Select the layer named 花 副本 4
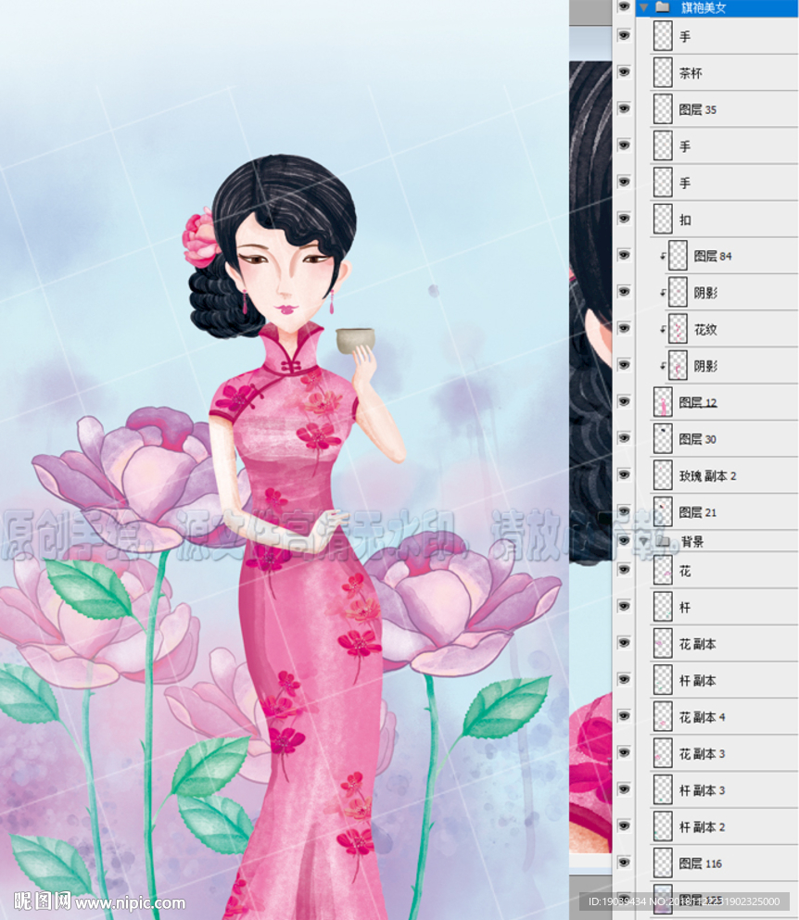This screenshot has height=920, width=799. [x=702, y=717]
